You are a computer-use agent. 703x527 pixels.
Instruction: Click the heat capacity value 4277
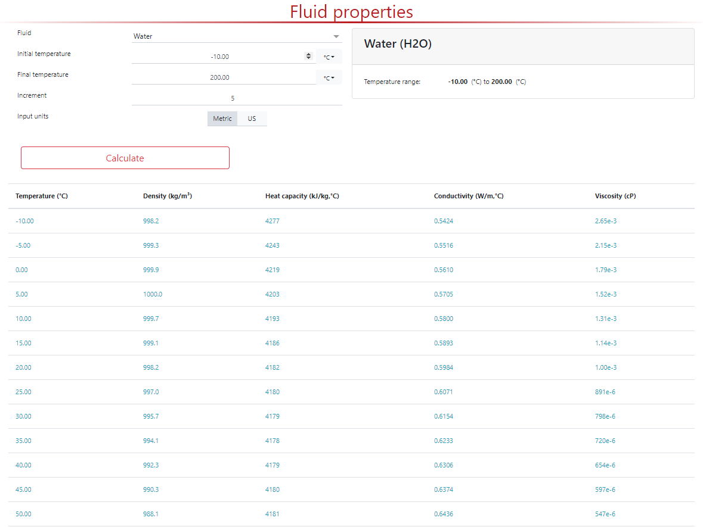tap(272, 221)
